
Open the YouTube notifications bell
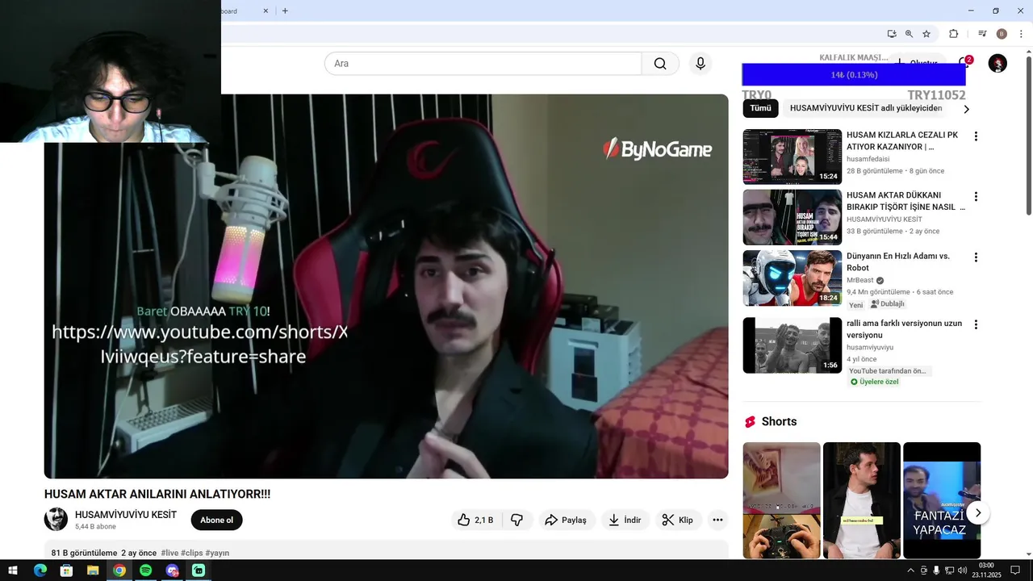(x=964, y=63)
